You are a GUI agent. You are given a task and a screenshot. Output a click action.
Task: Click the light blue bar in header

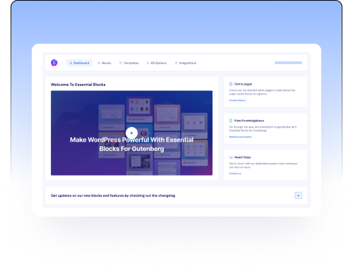288,63
